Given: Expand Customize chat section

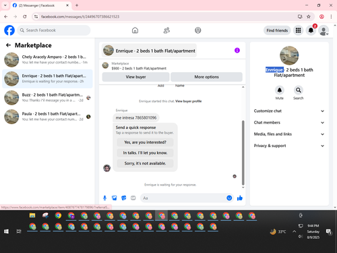Looking at the screenshot, I should (289, 111).
